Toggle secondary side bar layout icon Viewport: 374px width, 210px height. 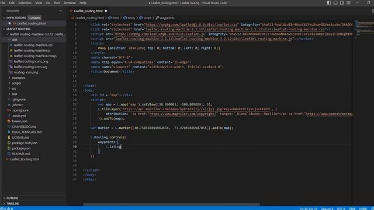pos(342,3)
